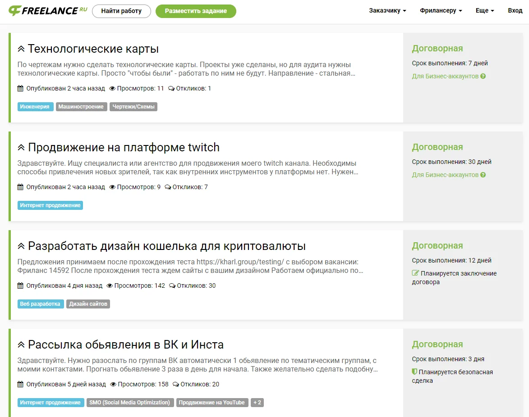This screenshot has width=529, height=417.
Task: Select the Дизайн сайтов tag
Action: pyautogui.click(x=88, y=304)
